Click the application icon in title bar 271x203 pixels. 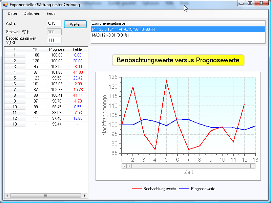pos(5,5)
